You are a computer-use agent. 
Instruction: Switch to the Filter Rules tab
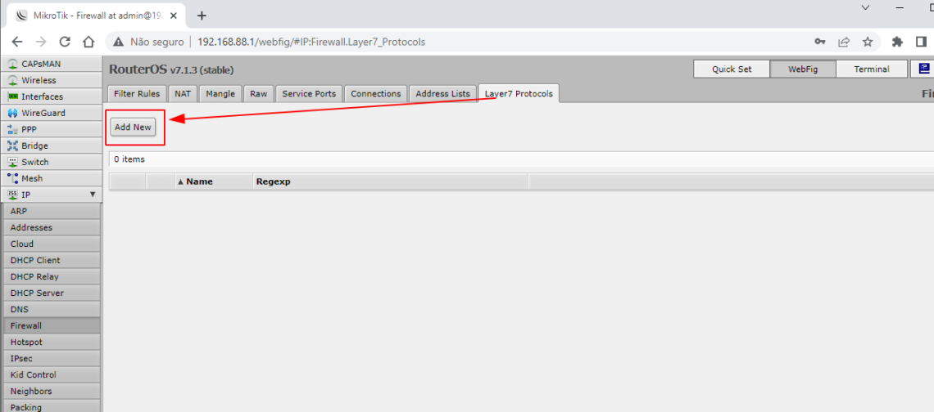pos(136,93)
